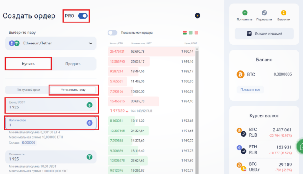This screenshot has width=303, height=174.
Task: Select the Купить tab
Action: click(28, 64)
